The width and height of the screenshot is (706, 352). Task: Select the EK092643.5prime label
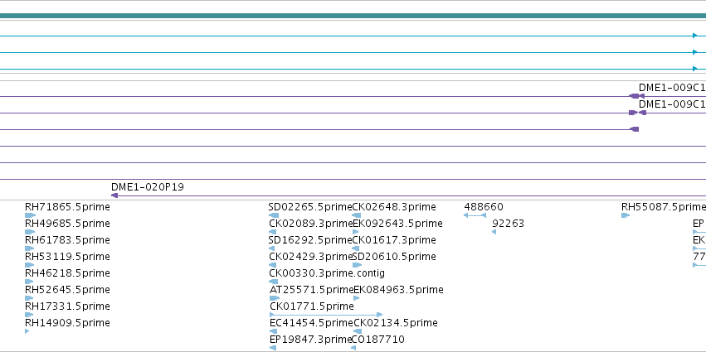[398, 224]
